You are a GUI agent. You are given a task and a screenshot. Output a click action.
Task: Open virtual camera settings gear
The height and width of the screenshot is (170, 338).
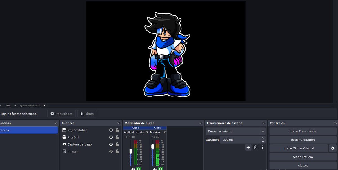pyautogui.click(x=333, y=148)
